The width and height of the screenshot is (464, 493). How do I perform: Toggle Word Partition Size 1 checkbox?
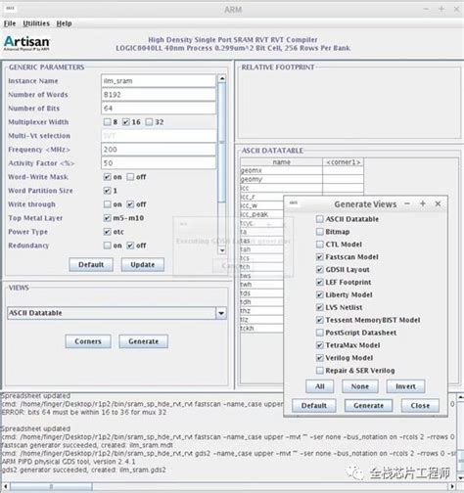pos(108,191)
